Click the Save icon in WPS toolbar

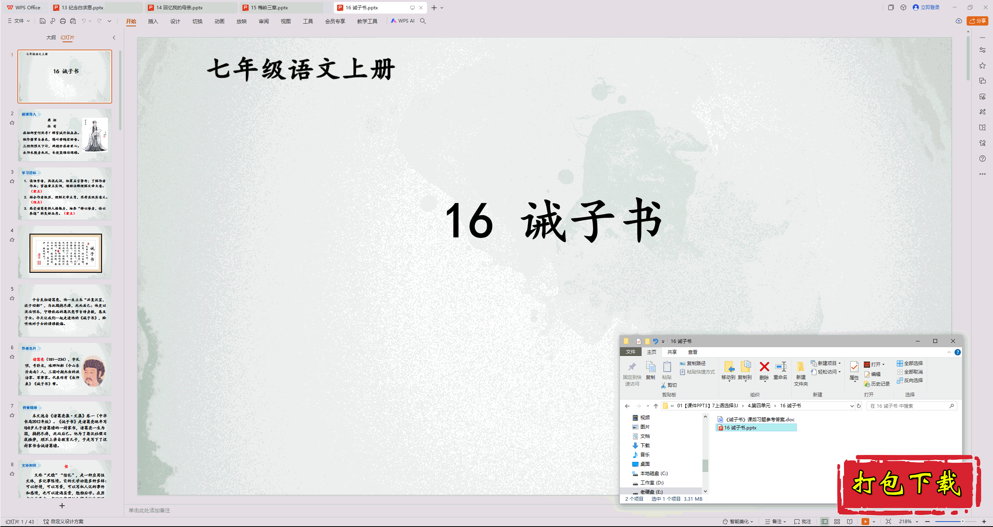tap(43, 21)
